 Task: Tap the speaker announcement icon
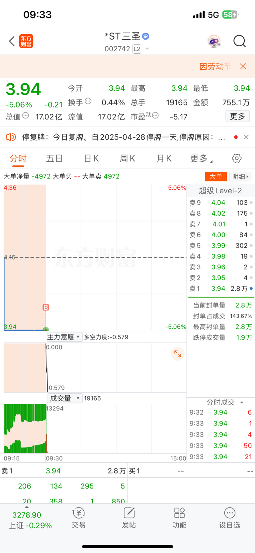click(x=11, y=137)
